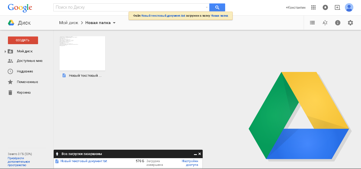
Task: Open the account avatar menu
Action: 349,7
